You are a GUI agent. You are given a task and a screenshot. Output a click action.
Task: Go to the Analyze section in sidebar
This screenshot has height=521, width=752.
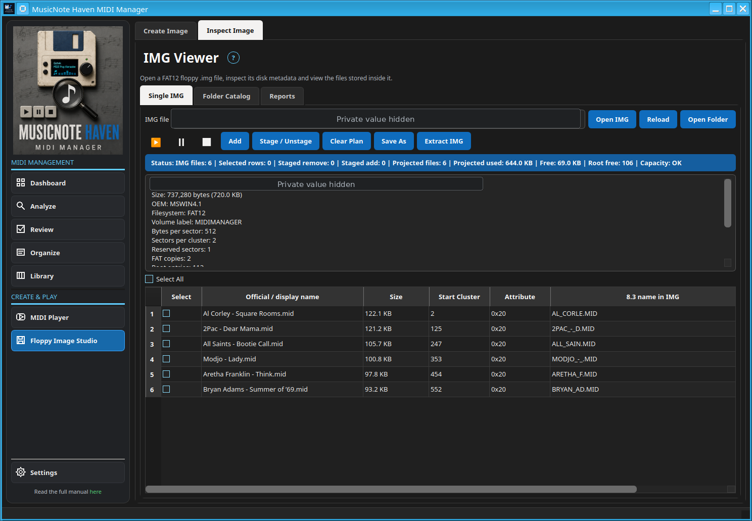[x=68, y=206]
